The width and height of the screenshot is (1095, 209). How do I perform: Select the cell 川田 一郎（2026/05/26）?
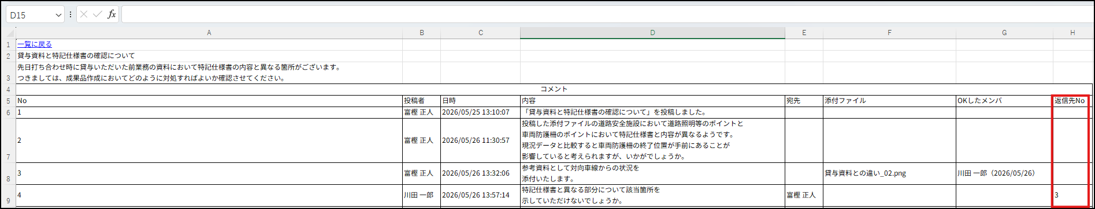(x=1004, y=173)
